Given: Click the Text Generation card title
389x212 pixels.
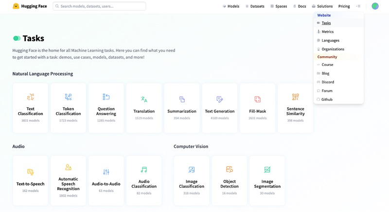Looking at the screenshot, I should tap(220, 111).
